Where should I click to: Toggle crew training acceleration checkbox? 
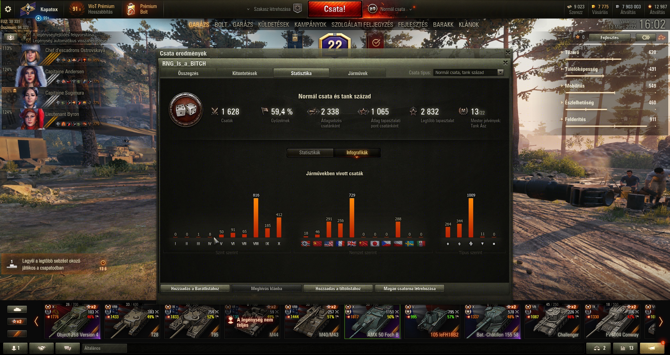[29, 35]
